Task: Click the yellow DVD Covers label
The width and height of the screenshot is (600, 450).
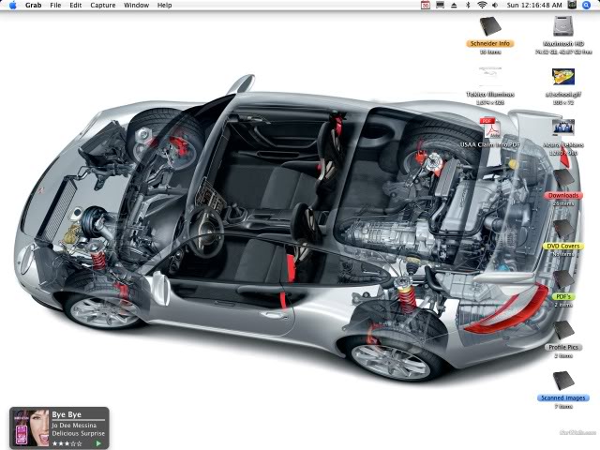Action: click(x=563, y=246)
